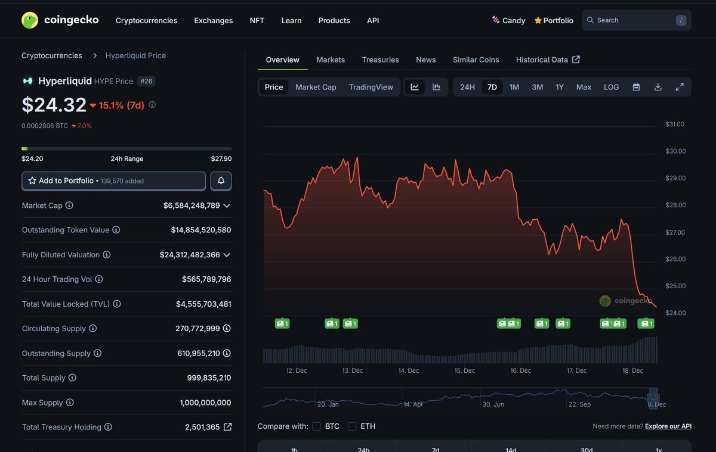This screenshot has height=452, width=716.
Task: Open Cryptocurrencies navigation menu
Action: (x=146, y=20)
